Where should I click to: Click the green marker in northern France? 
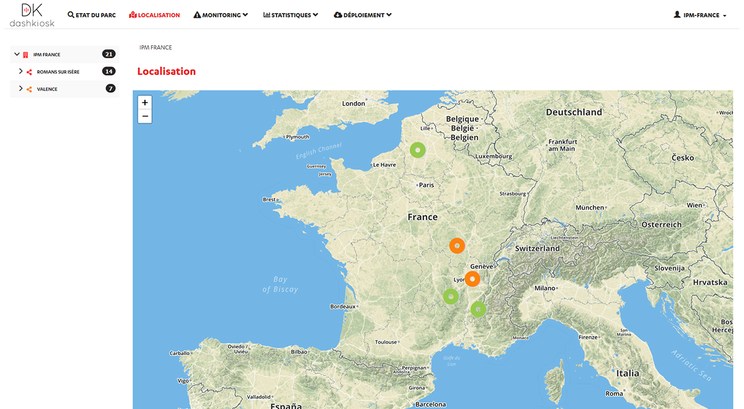pos(417,149)
